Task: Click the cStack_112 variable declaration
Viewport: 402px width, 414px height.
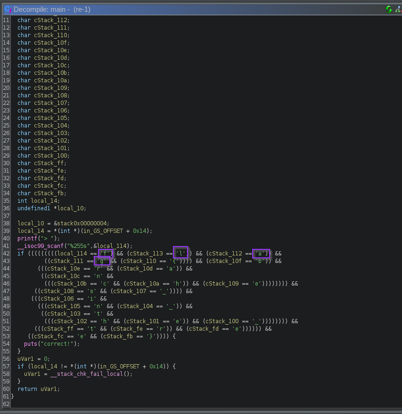Action: tap(51, 20)
